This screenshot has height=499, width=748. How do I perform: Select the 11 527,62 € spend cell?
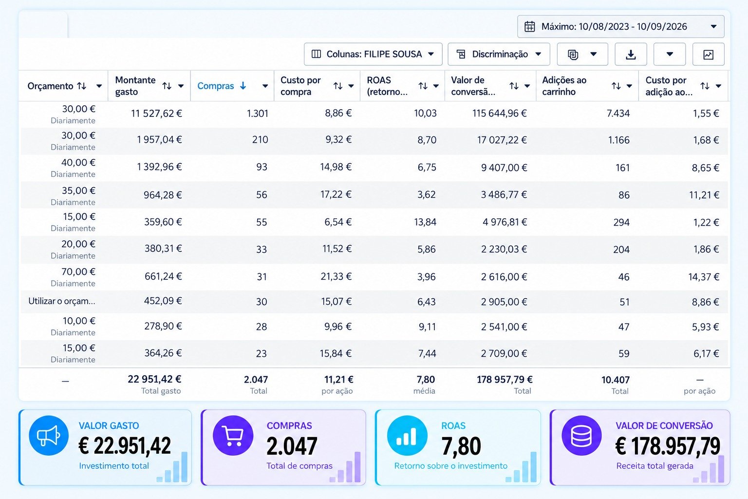[156, 114]
